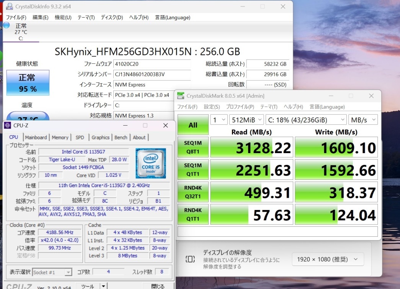Open drive dropdown C: 18% (43/236GiB)
The height and width of the screenshot is (289, 400).
(306, 120)
